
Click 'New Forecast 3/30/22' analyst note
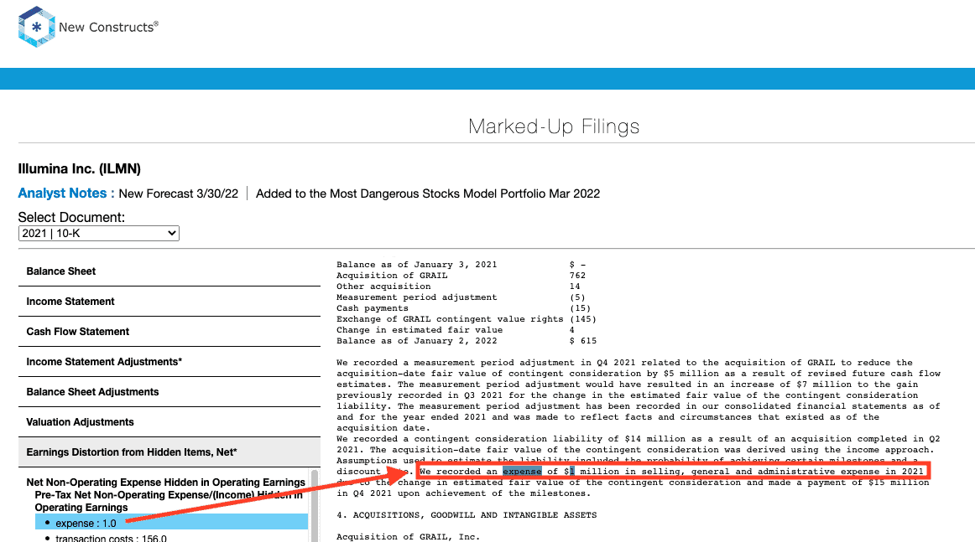click(179, 194)
